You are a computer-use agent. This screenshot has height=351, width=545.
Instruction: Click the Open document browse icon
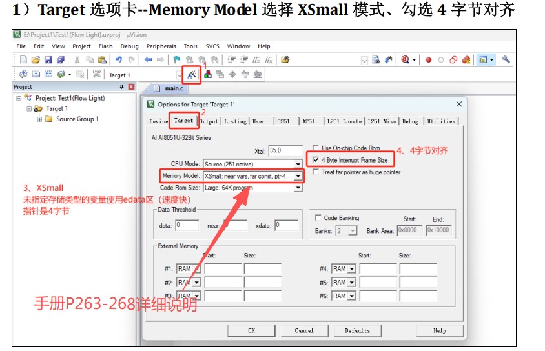pos(285,60)
